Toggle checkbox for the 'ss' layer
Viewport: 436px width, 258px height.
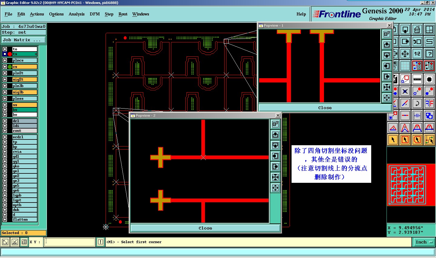tap(5, 105)
